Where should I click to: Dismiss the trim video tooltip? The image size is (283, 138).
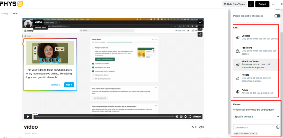55,85
